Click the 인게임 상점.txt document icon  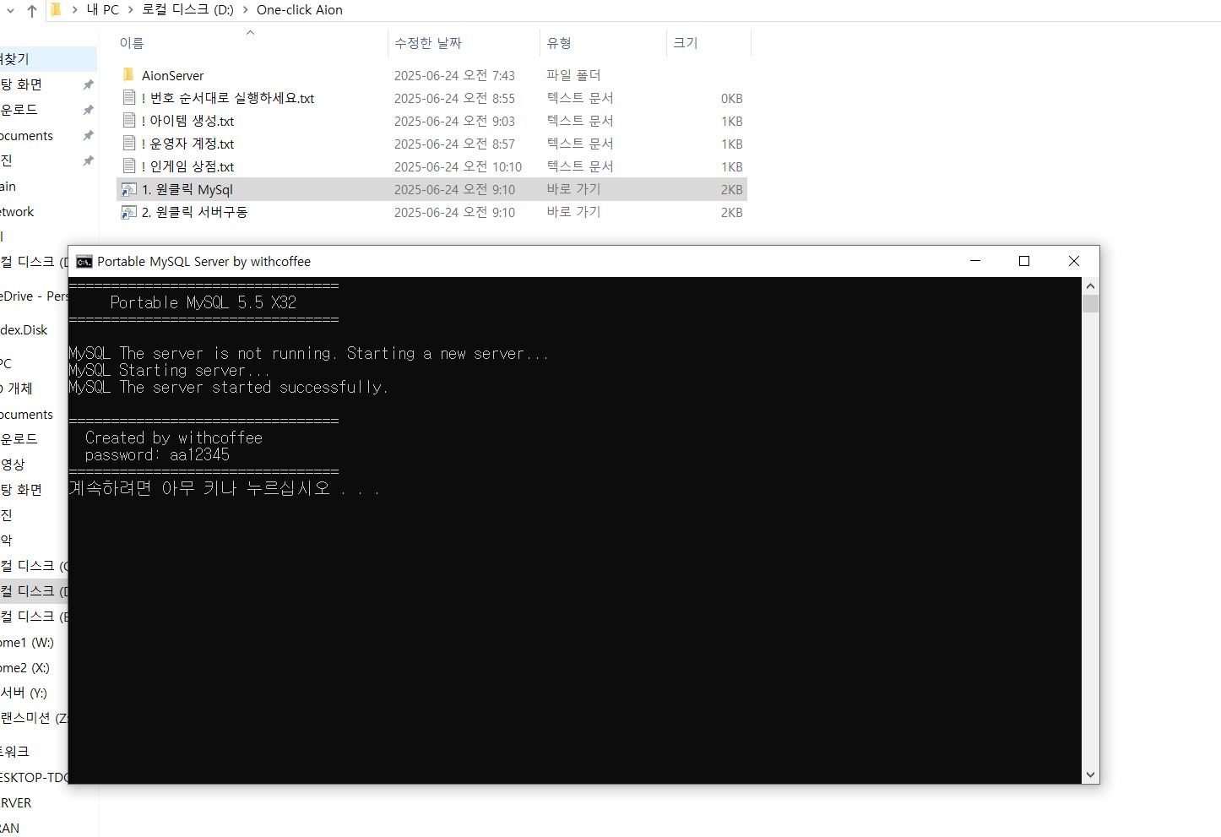(x=128, y=166)
